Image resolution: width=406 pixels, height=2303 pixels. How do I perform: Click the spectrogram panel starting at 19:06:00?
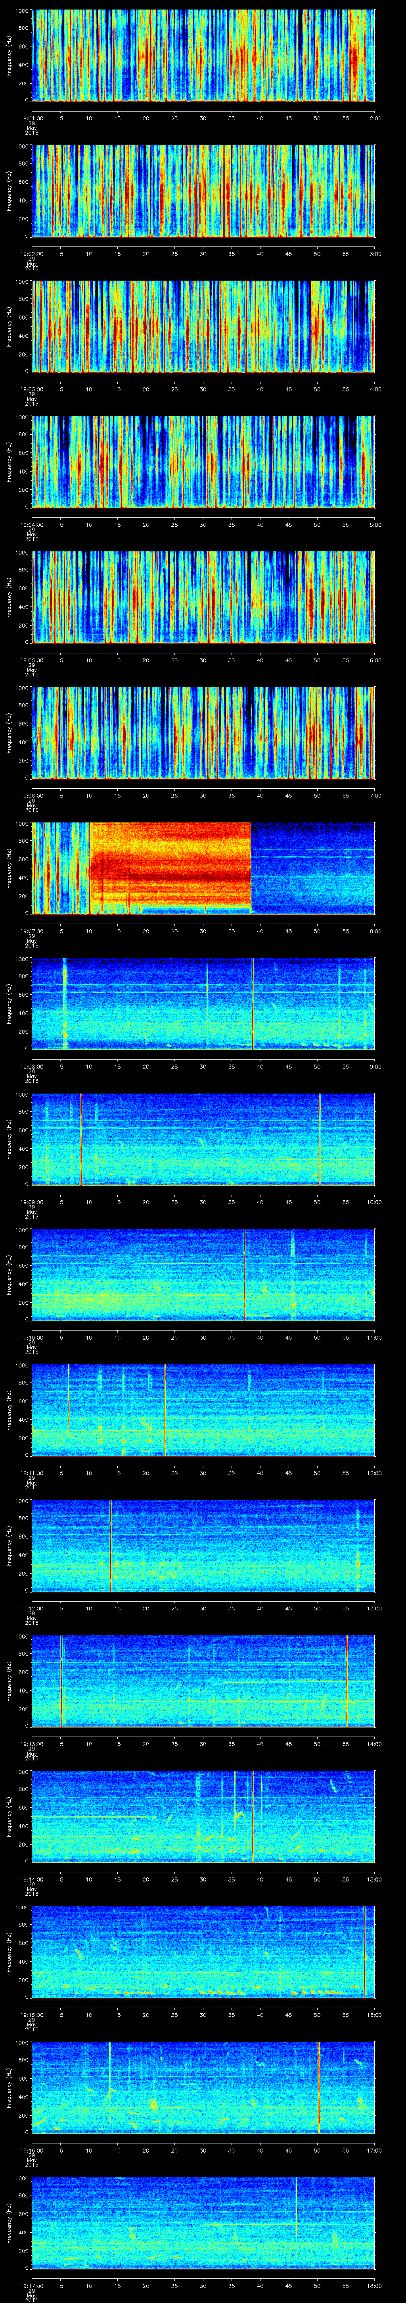click(x=203, y=732)
